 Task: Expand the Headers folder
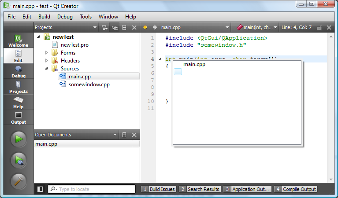click(x=47, y=61)
